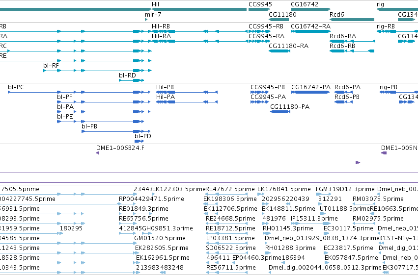
Task: Click the CG16742 gene label
Action: tap(305, 4)
